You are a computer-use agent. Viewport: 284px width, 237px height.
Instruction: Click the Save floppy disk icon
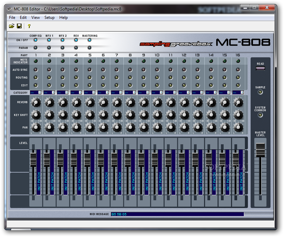(19, 26)
